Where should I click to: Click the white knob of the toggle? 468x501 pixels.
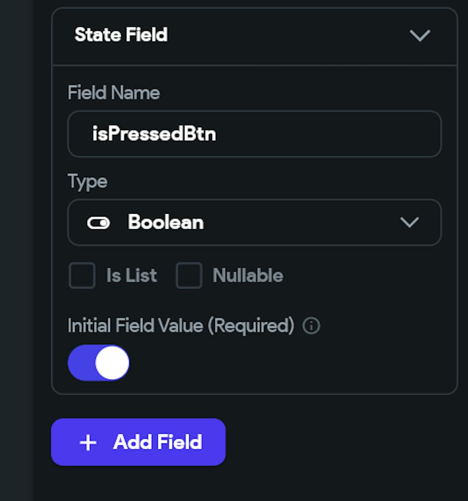point(112,363)
